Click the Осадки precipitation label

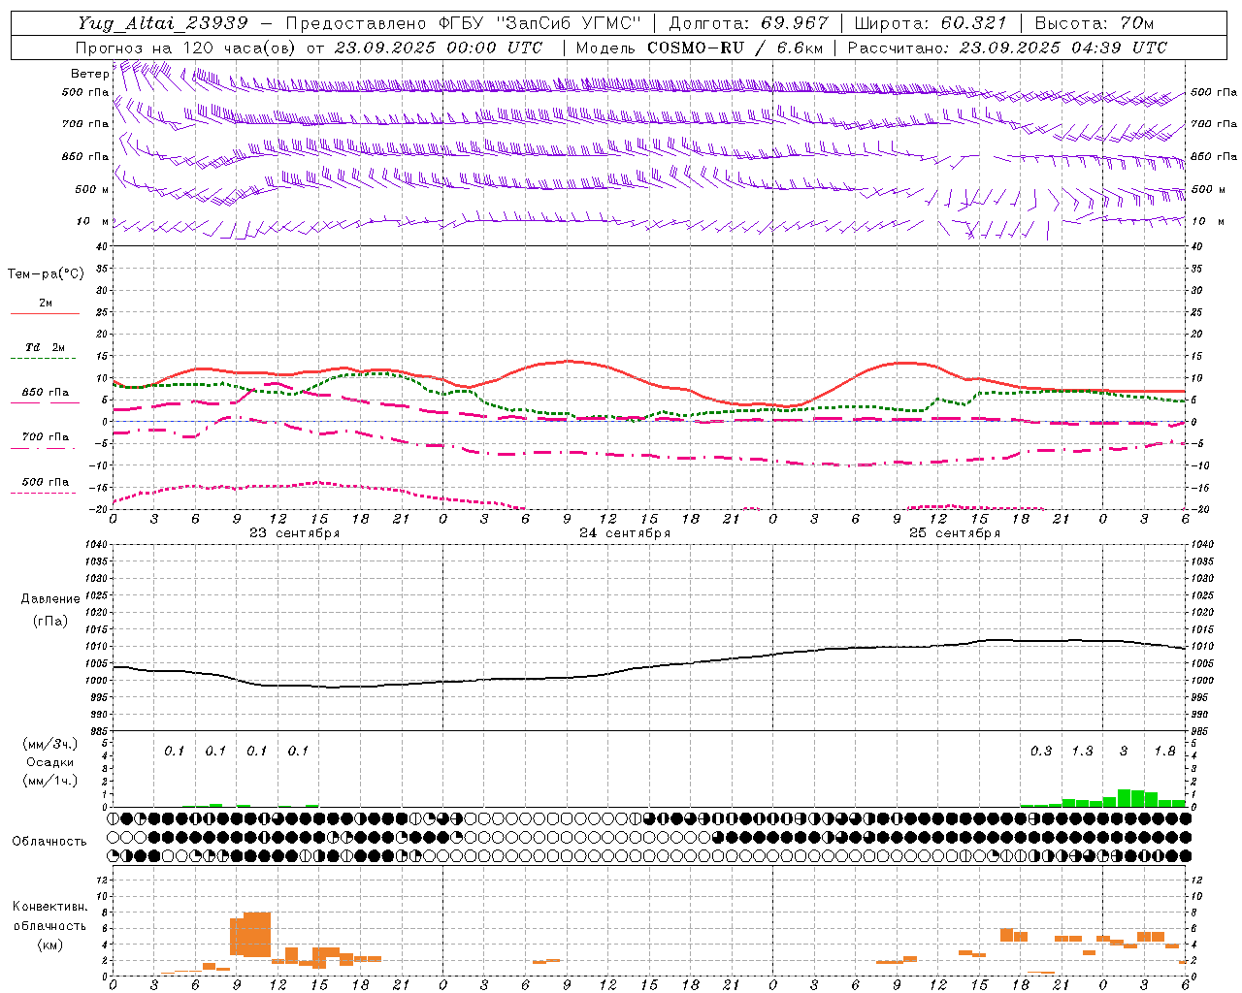click(x=50, y=762)
